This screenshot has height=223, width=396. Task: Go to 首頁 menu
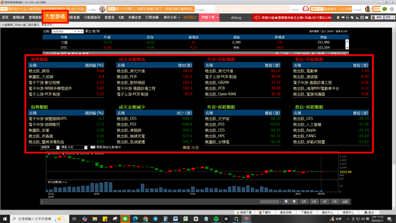(5, 17)
